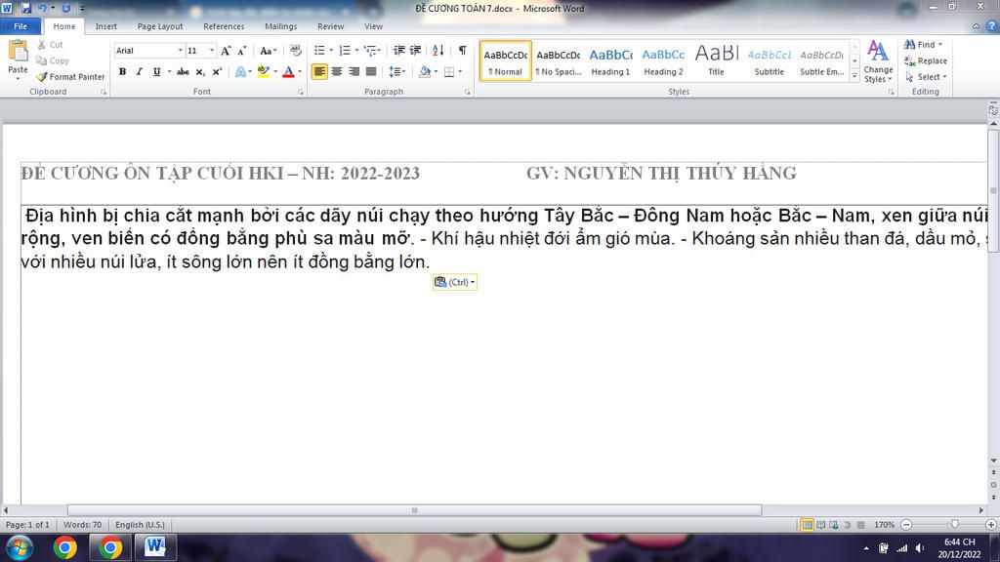1000x562 pixels.
Task: Toggle subscript formatting
Action: tap(200, 71)
